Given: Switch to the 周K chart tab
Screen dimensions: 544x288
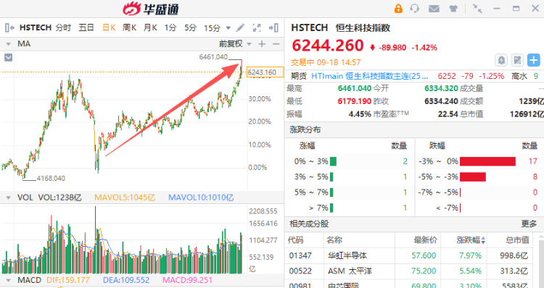Looking at the screenshot, I should 129,27.
